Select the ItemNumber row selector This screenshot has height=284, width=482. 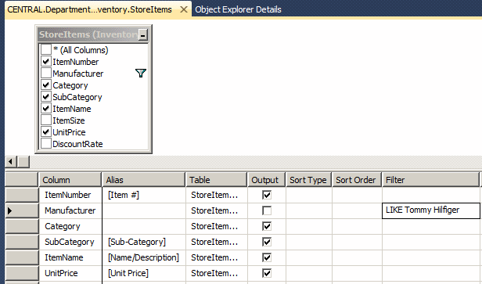22,195
